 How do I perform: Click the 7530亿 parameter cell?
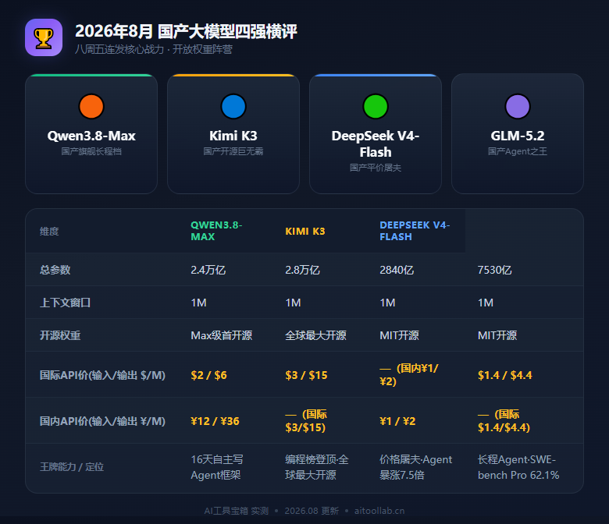pyautogui.click(x=495, y=270)
